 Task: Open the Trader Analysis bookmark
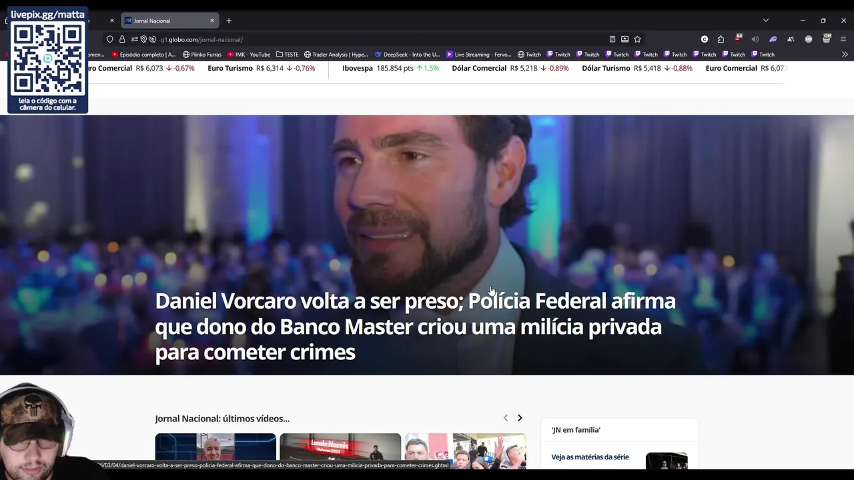click(336, 55)
